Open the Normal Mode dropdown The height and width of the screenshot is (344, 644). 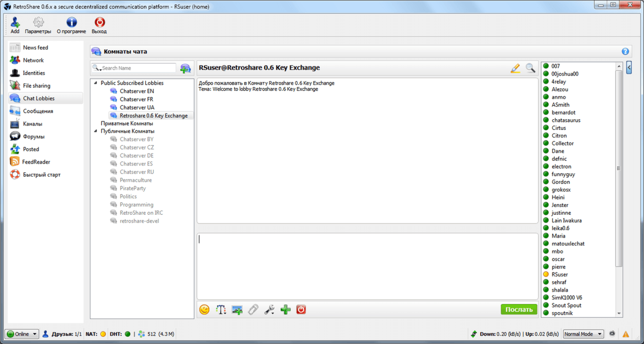click(583, 334)
